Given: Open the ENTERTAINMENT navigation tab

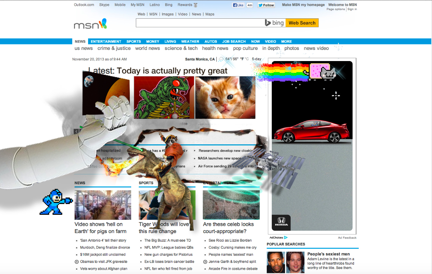Looking at the screenshot, I should [106, 41].
